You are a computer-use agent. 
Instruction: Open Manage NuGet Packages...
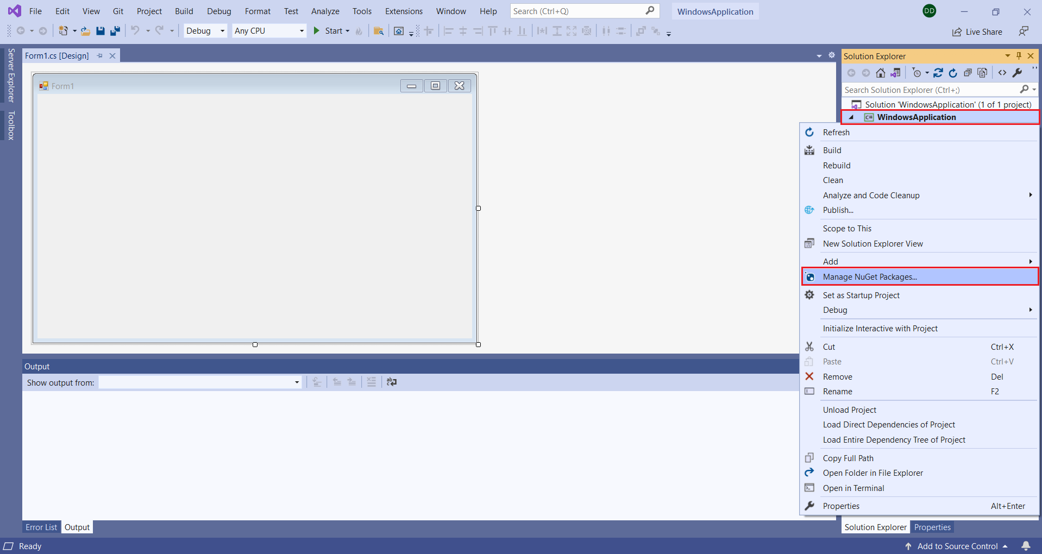pos(919,277)
